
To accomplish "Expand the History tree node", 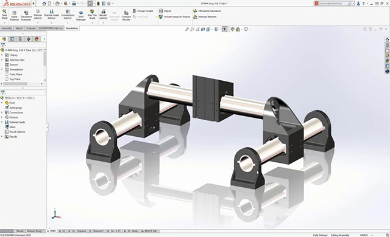I will click(2, 55).
